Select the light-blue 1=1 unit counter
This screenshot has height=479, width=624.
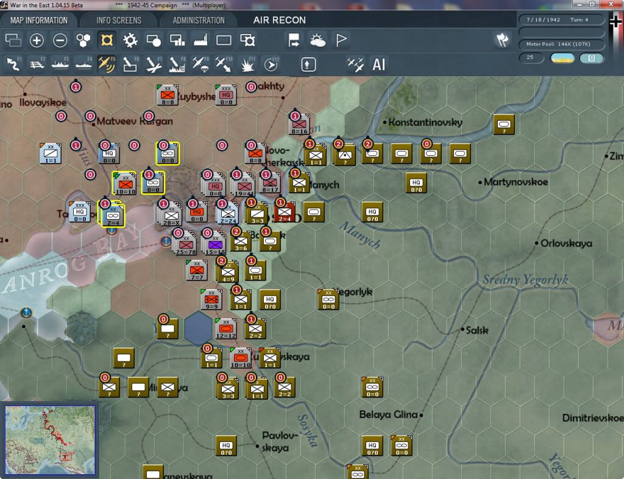tap(51, 153)
